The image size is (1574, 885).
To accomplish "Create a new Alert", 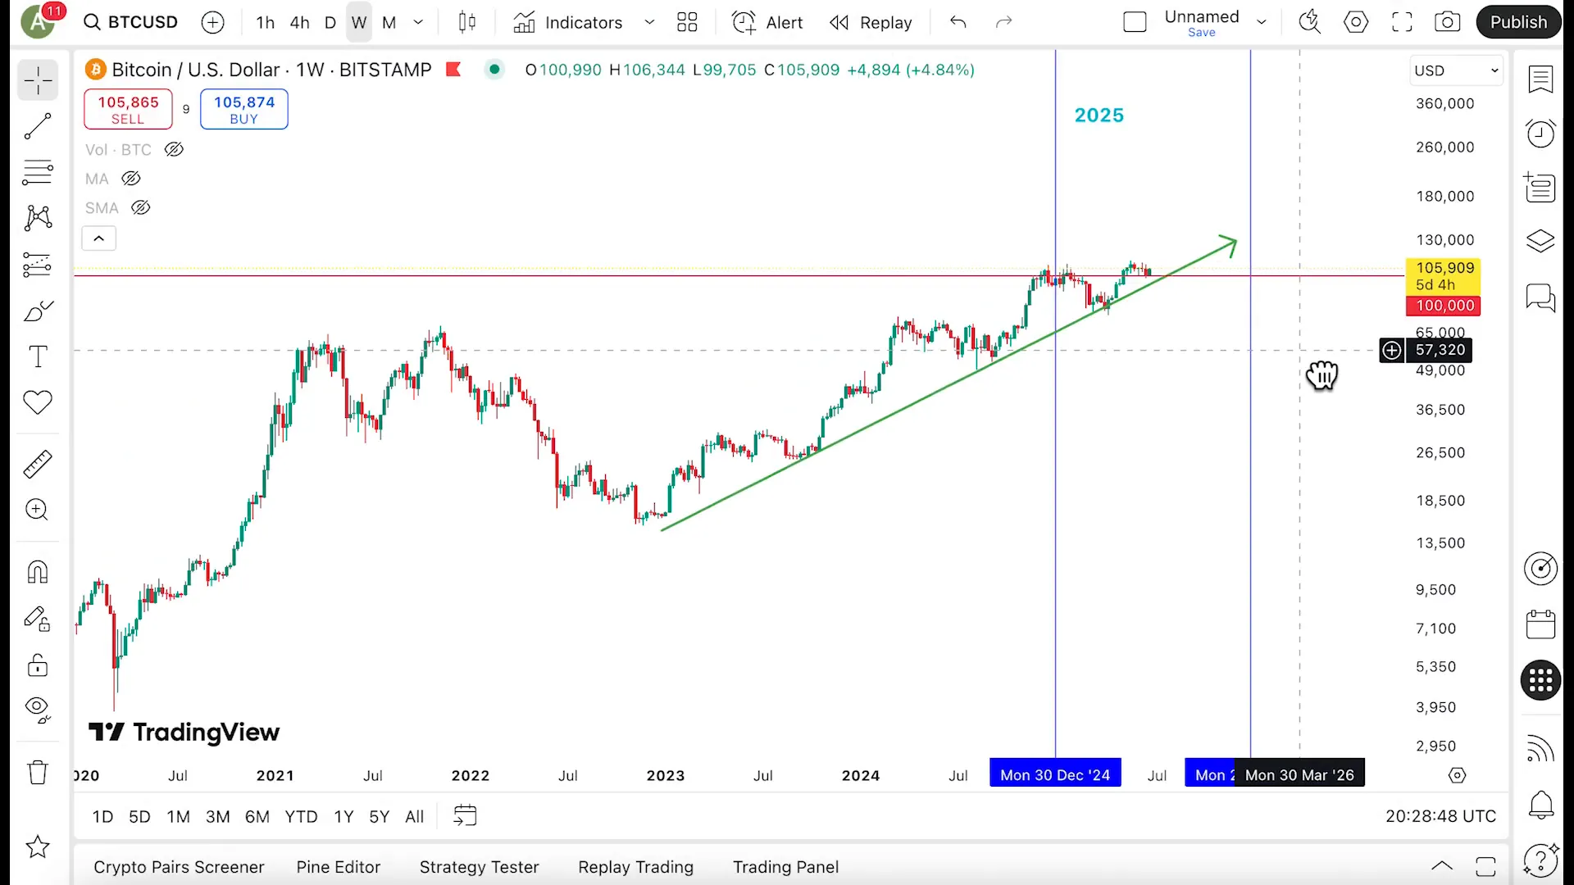I will 767,22.
